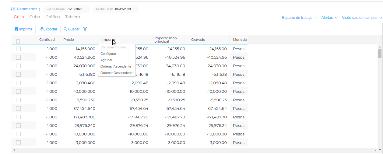Check the row with price 14,155.000
Screen dimensions: 383x154
[x=18, y=49]
